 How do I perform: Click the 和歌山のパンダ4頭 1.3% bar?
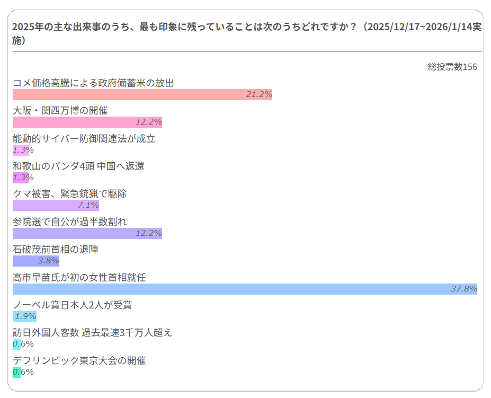click(20, 178)
